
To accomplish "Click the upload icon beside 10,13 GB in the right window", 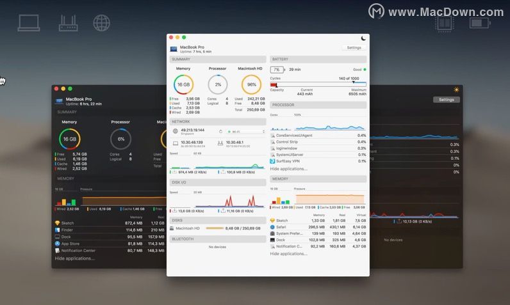I will tap(399, 221).
